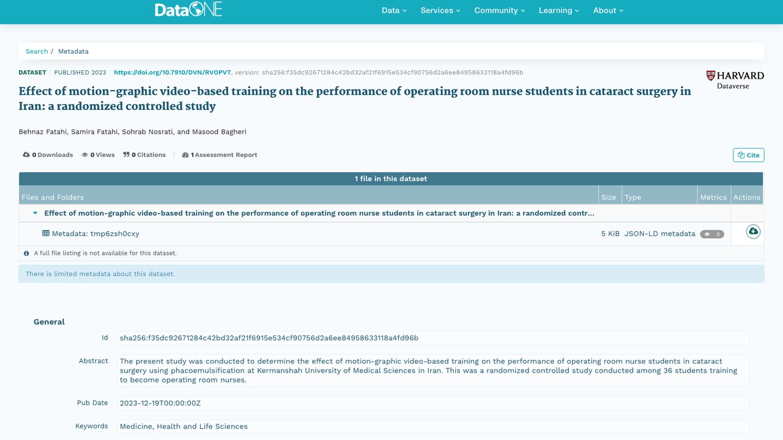Click the Metadata breadcrumb item
The image size is (783, 440).
coord(73,51)
